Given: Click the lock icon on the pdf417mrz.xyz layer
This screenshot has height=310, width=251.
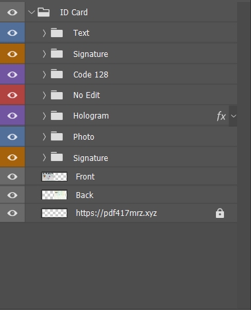Looking at the screenshot, I should pyautogui.click(x=220, y=213).
